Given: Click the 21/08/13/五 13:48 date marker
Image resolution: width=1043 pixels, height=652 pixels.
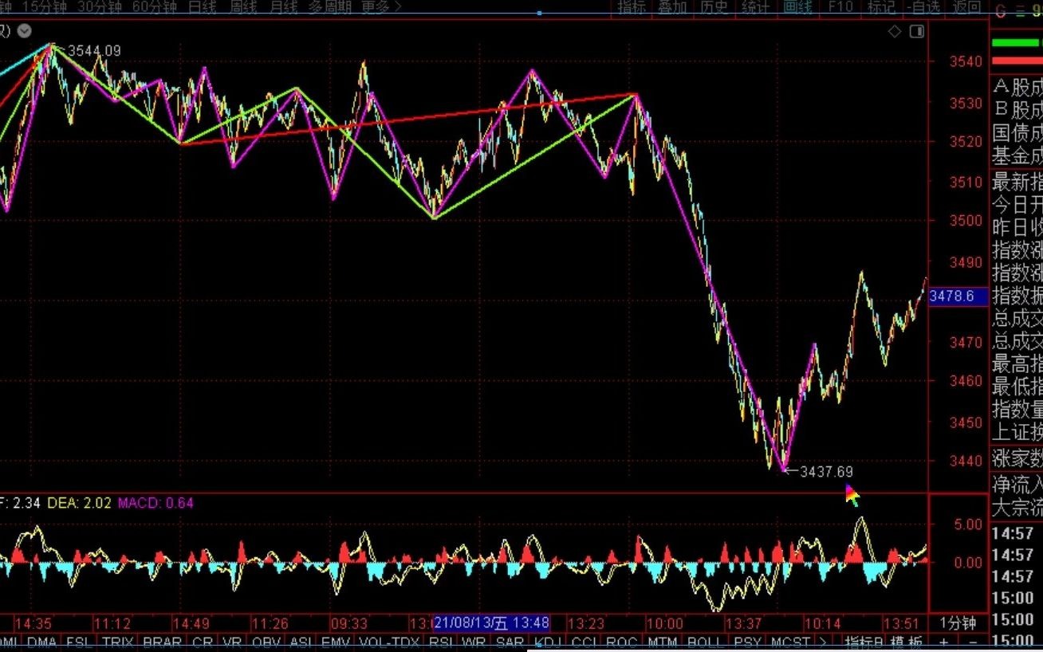Looking at the screenshot, I should point(491,623).
